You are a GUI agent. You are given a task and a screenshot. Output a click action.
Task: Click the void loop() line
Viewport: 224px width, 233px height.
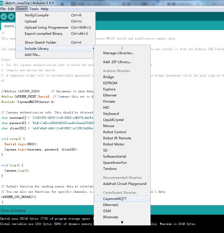(x=12, y=165)
